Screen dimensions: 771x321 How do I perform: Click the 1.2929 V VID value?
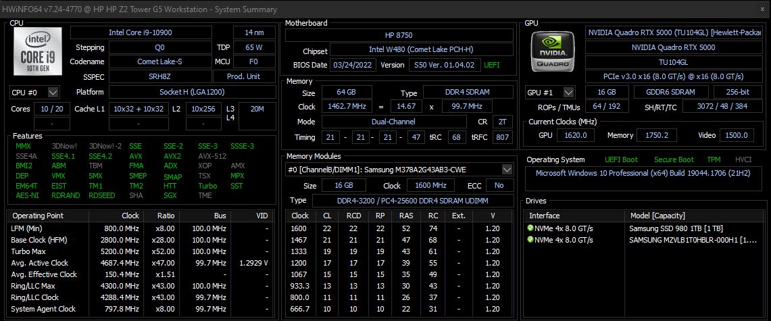click(x=253, y=263)
